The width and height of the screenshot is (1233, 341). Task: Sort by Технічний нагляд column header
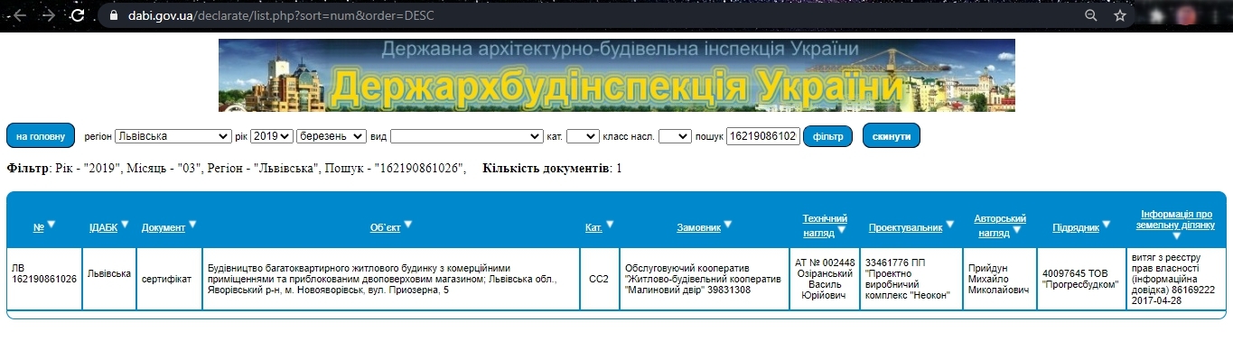(825, 226)
